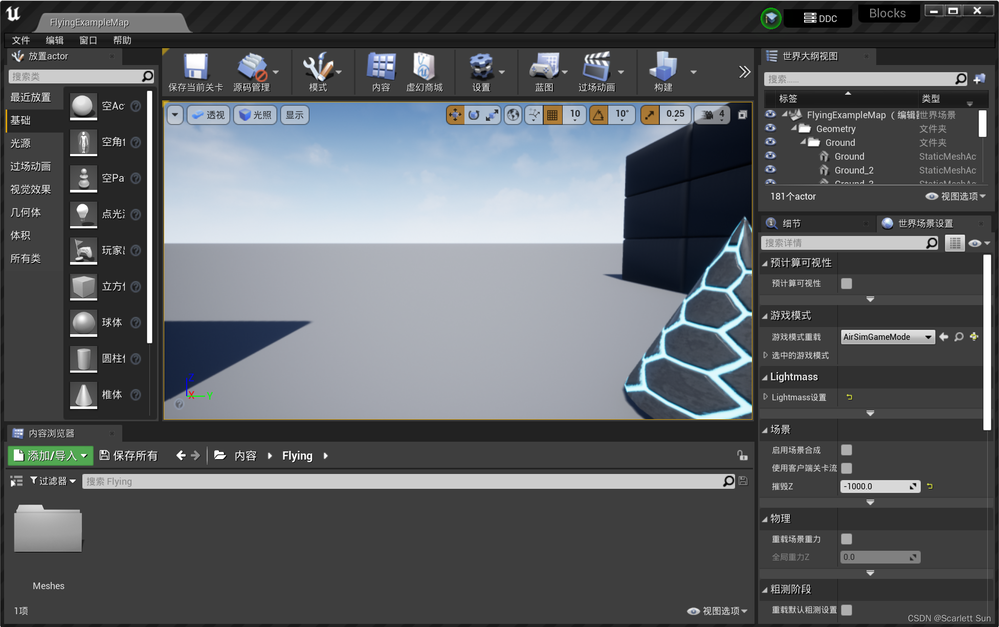
Task: Click the Build cubes icon
Action: point(663,67)
